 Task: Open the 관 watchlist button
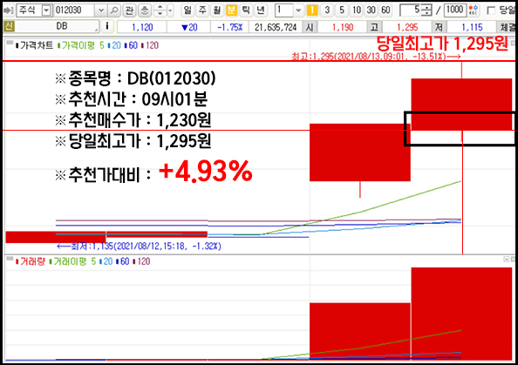[x=129, y=10]
